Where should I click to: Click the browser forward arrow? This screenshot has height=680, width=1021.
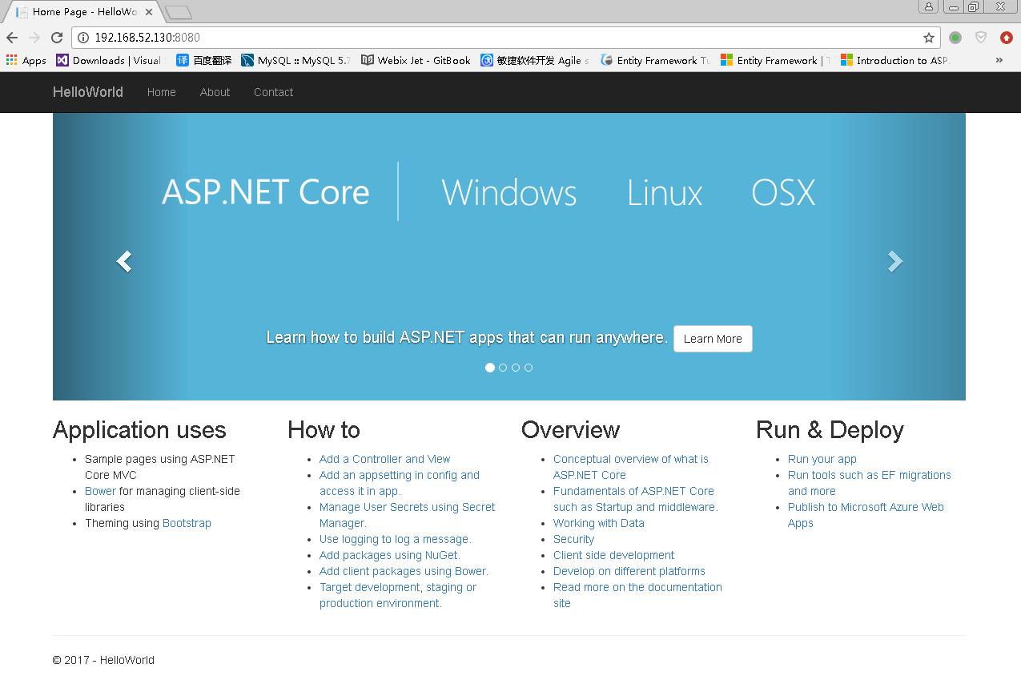[x=34, y=38]
